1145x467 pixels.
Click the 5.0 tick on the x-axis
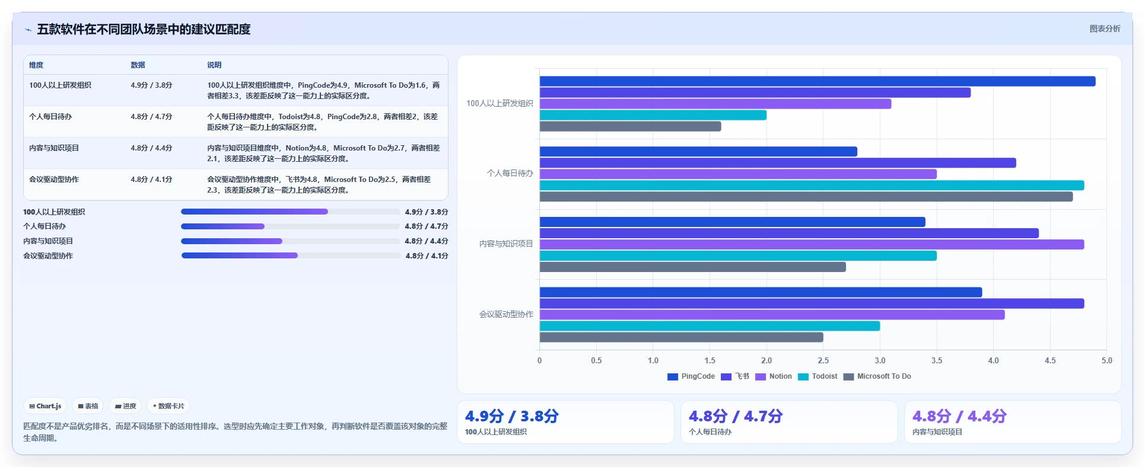1107,360
